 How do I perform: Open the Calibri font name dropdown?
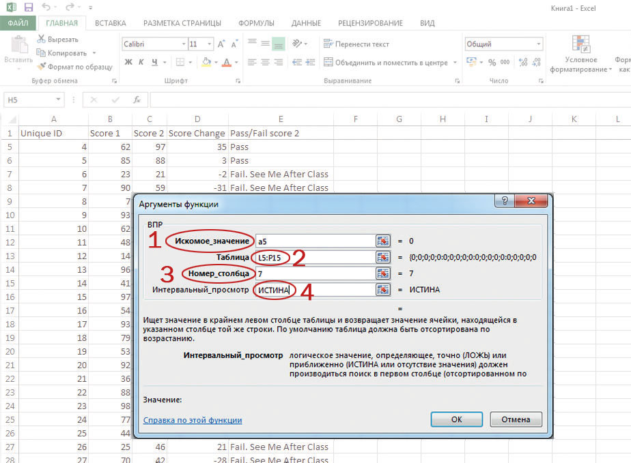coord(183,44)
